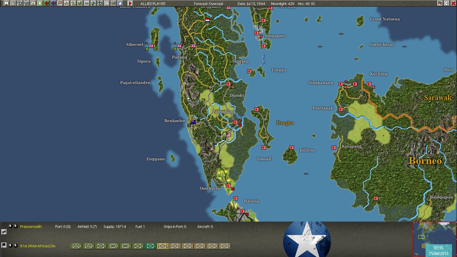The height and width of the screenshot is (257, 457).
Task: Click the OP button in the toolbar
Action: click(107, 3)
